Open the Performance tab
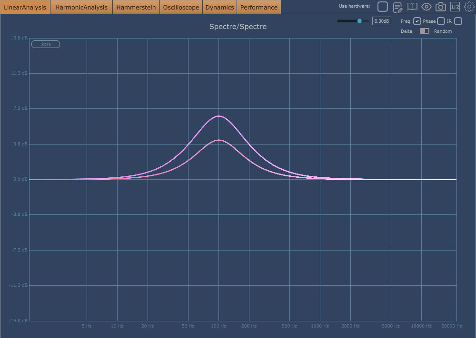 click(x=258, y=7)
